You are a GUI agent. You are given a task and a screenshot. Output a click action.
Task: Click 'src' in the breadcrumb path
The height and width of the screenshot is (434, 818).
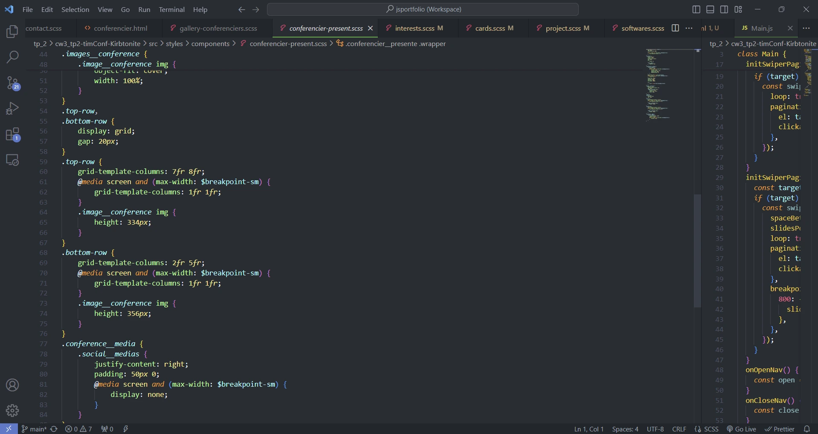click(x=153, y=44)
